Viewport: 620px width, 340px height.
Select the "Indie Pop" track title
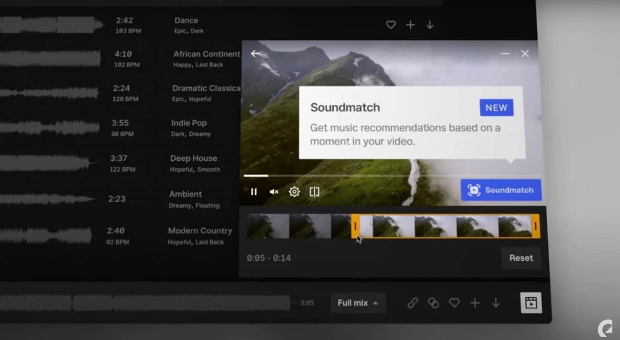(x=189, y=123)
